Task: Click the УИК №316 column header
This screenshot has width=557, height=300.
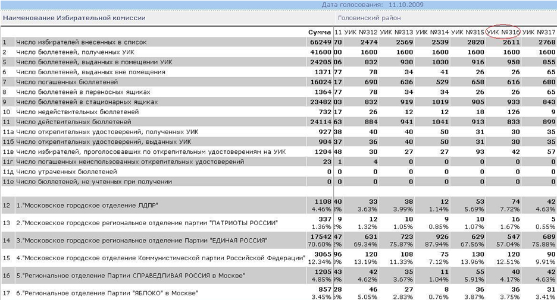Action: tap(503, 31)
